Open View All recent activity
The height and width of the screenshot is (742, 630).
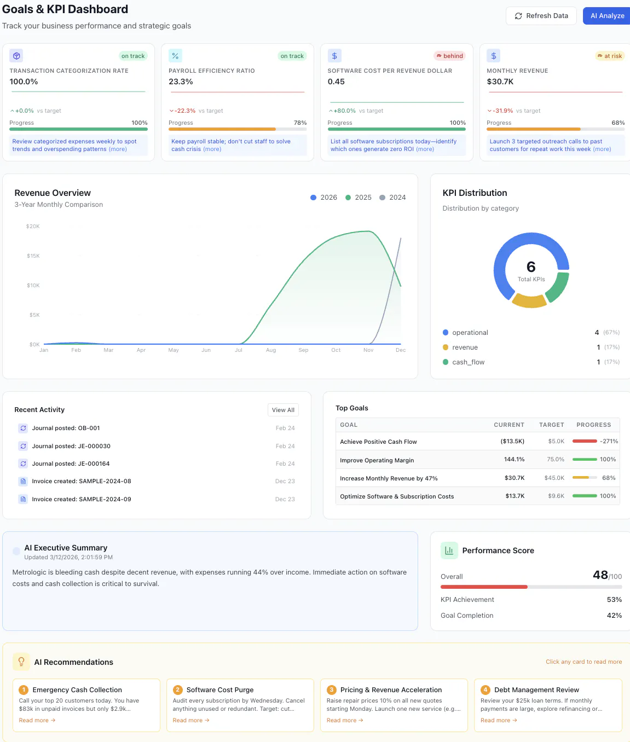(283, 410)
